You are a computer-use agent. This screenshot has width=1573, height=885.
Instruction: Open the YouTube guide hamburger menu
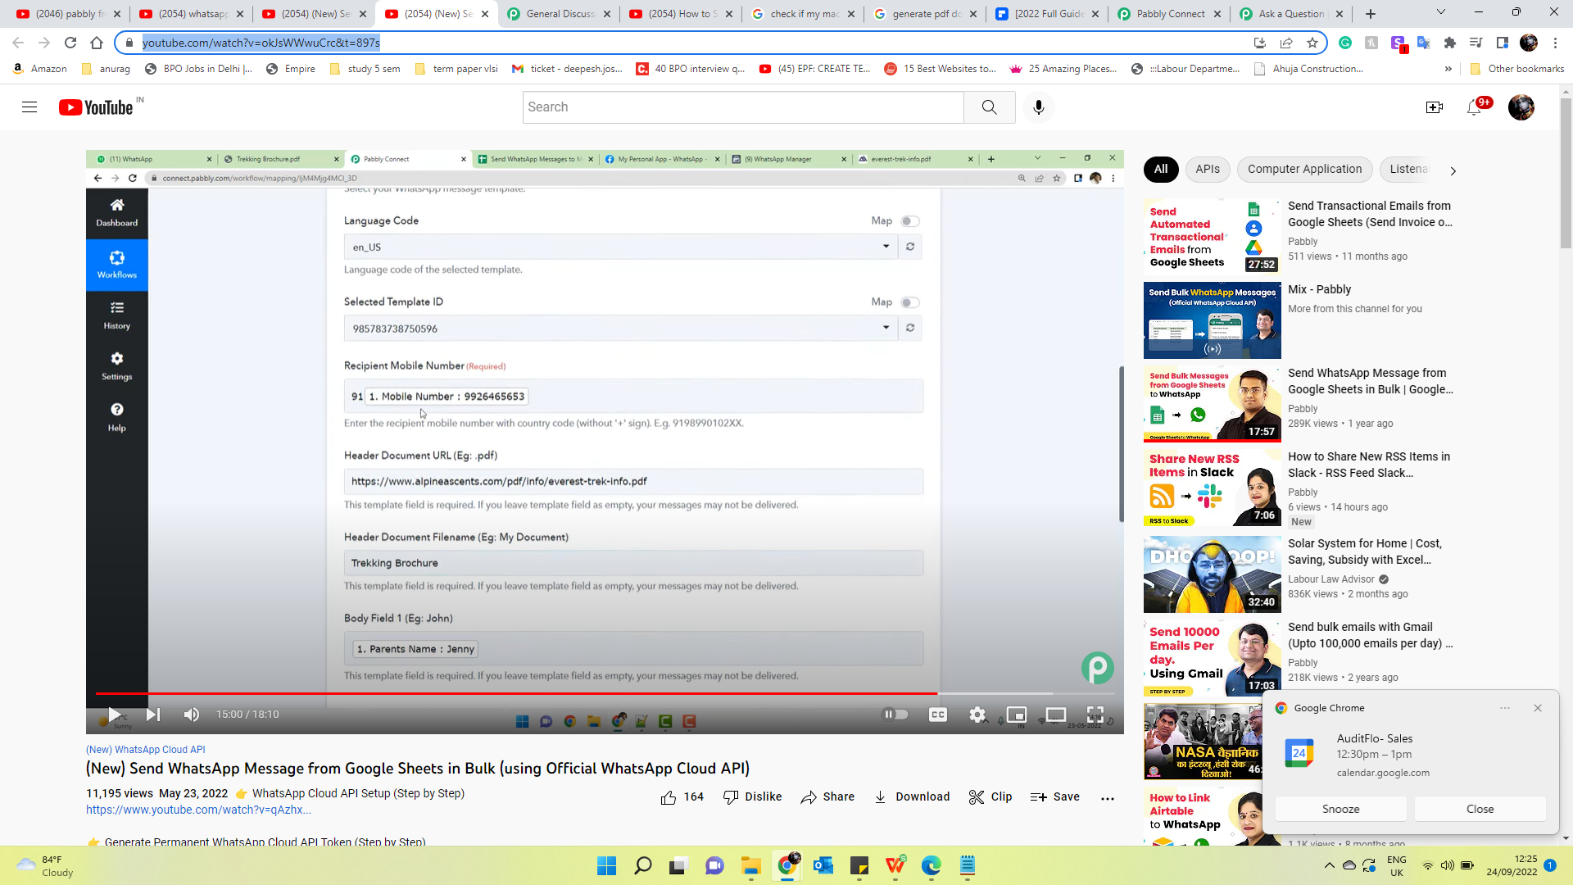(29, 107)
